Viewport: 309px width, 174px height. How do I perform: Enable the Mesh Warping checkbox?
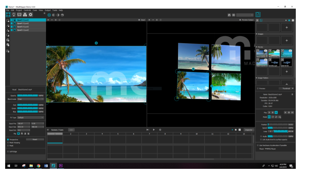click(8, 143)
